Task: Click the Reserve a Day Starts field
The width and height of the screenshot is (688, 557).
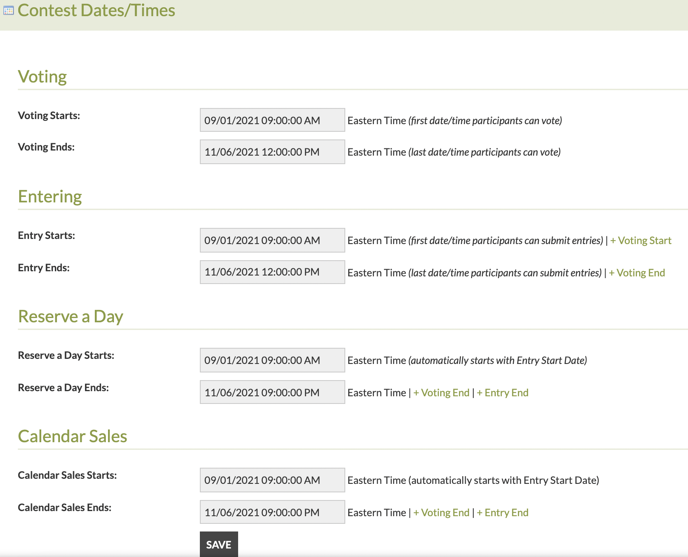Action: point(272,360)
